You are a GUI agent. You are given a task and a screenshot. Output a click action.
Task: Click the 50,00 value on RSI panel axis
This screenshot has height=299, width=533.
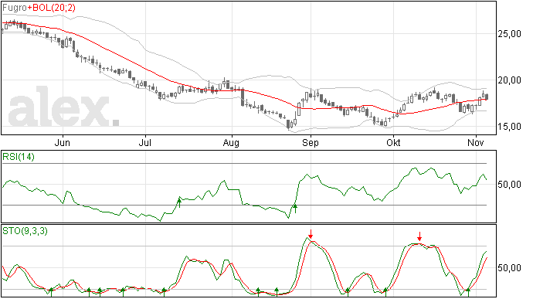(509, 185)
